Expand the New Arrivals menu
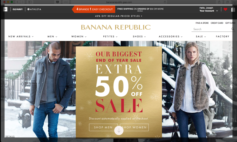237x142 pixels. pyautogui.click(x=21, y=37)
